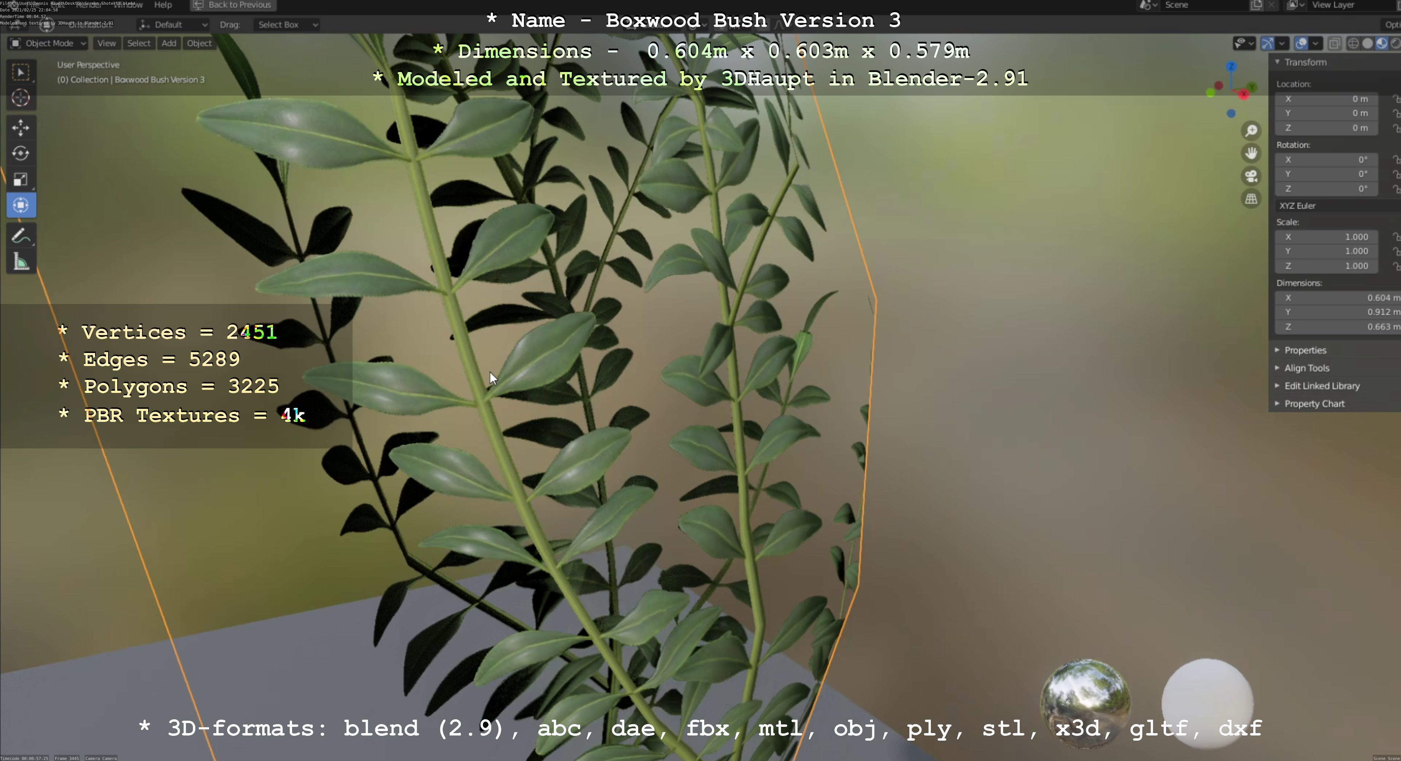
Task: Open the gizmo options dropdown arrow
Action: click(1282, 43)
